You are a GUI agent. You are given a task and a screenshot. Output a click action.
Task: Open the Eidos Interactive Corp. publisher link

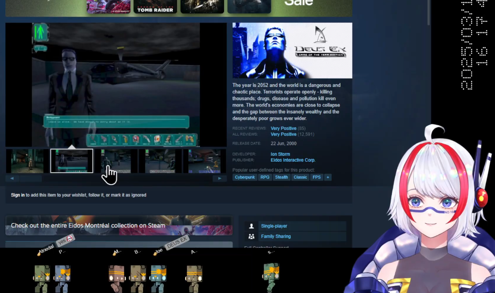coord(293,160)
